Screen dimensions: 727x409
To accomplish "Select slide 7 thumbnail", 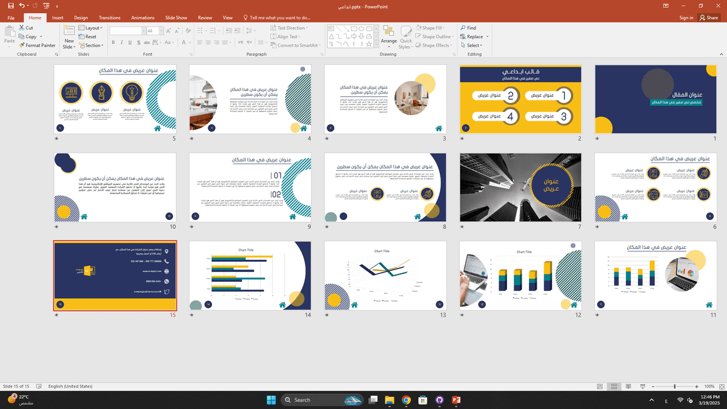I will click(520, 187).
